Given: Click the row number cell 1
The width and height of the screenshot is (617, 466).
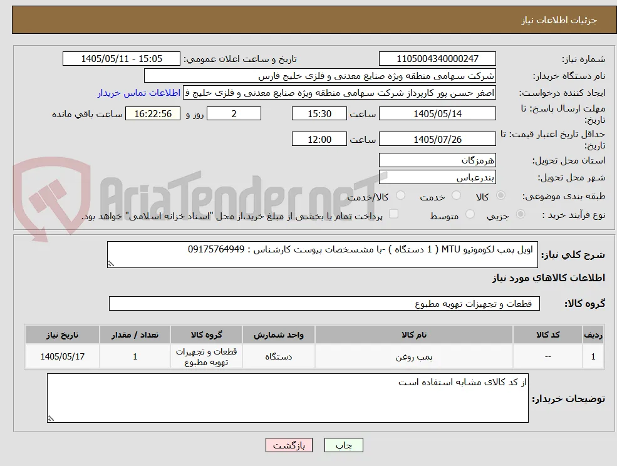Looking at the screenshot, I should pyautogui.click(x=593, y=356).
